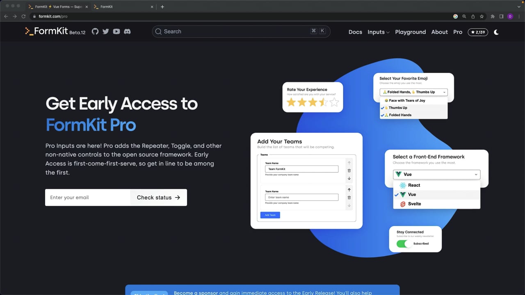Viewport: 525px width, 295px height.
Task: Click the Enter your email field
Action: pos(88,197)
